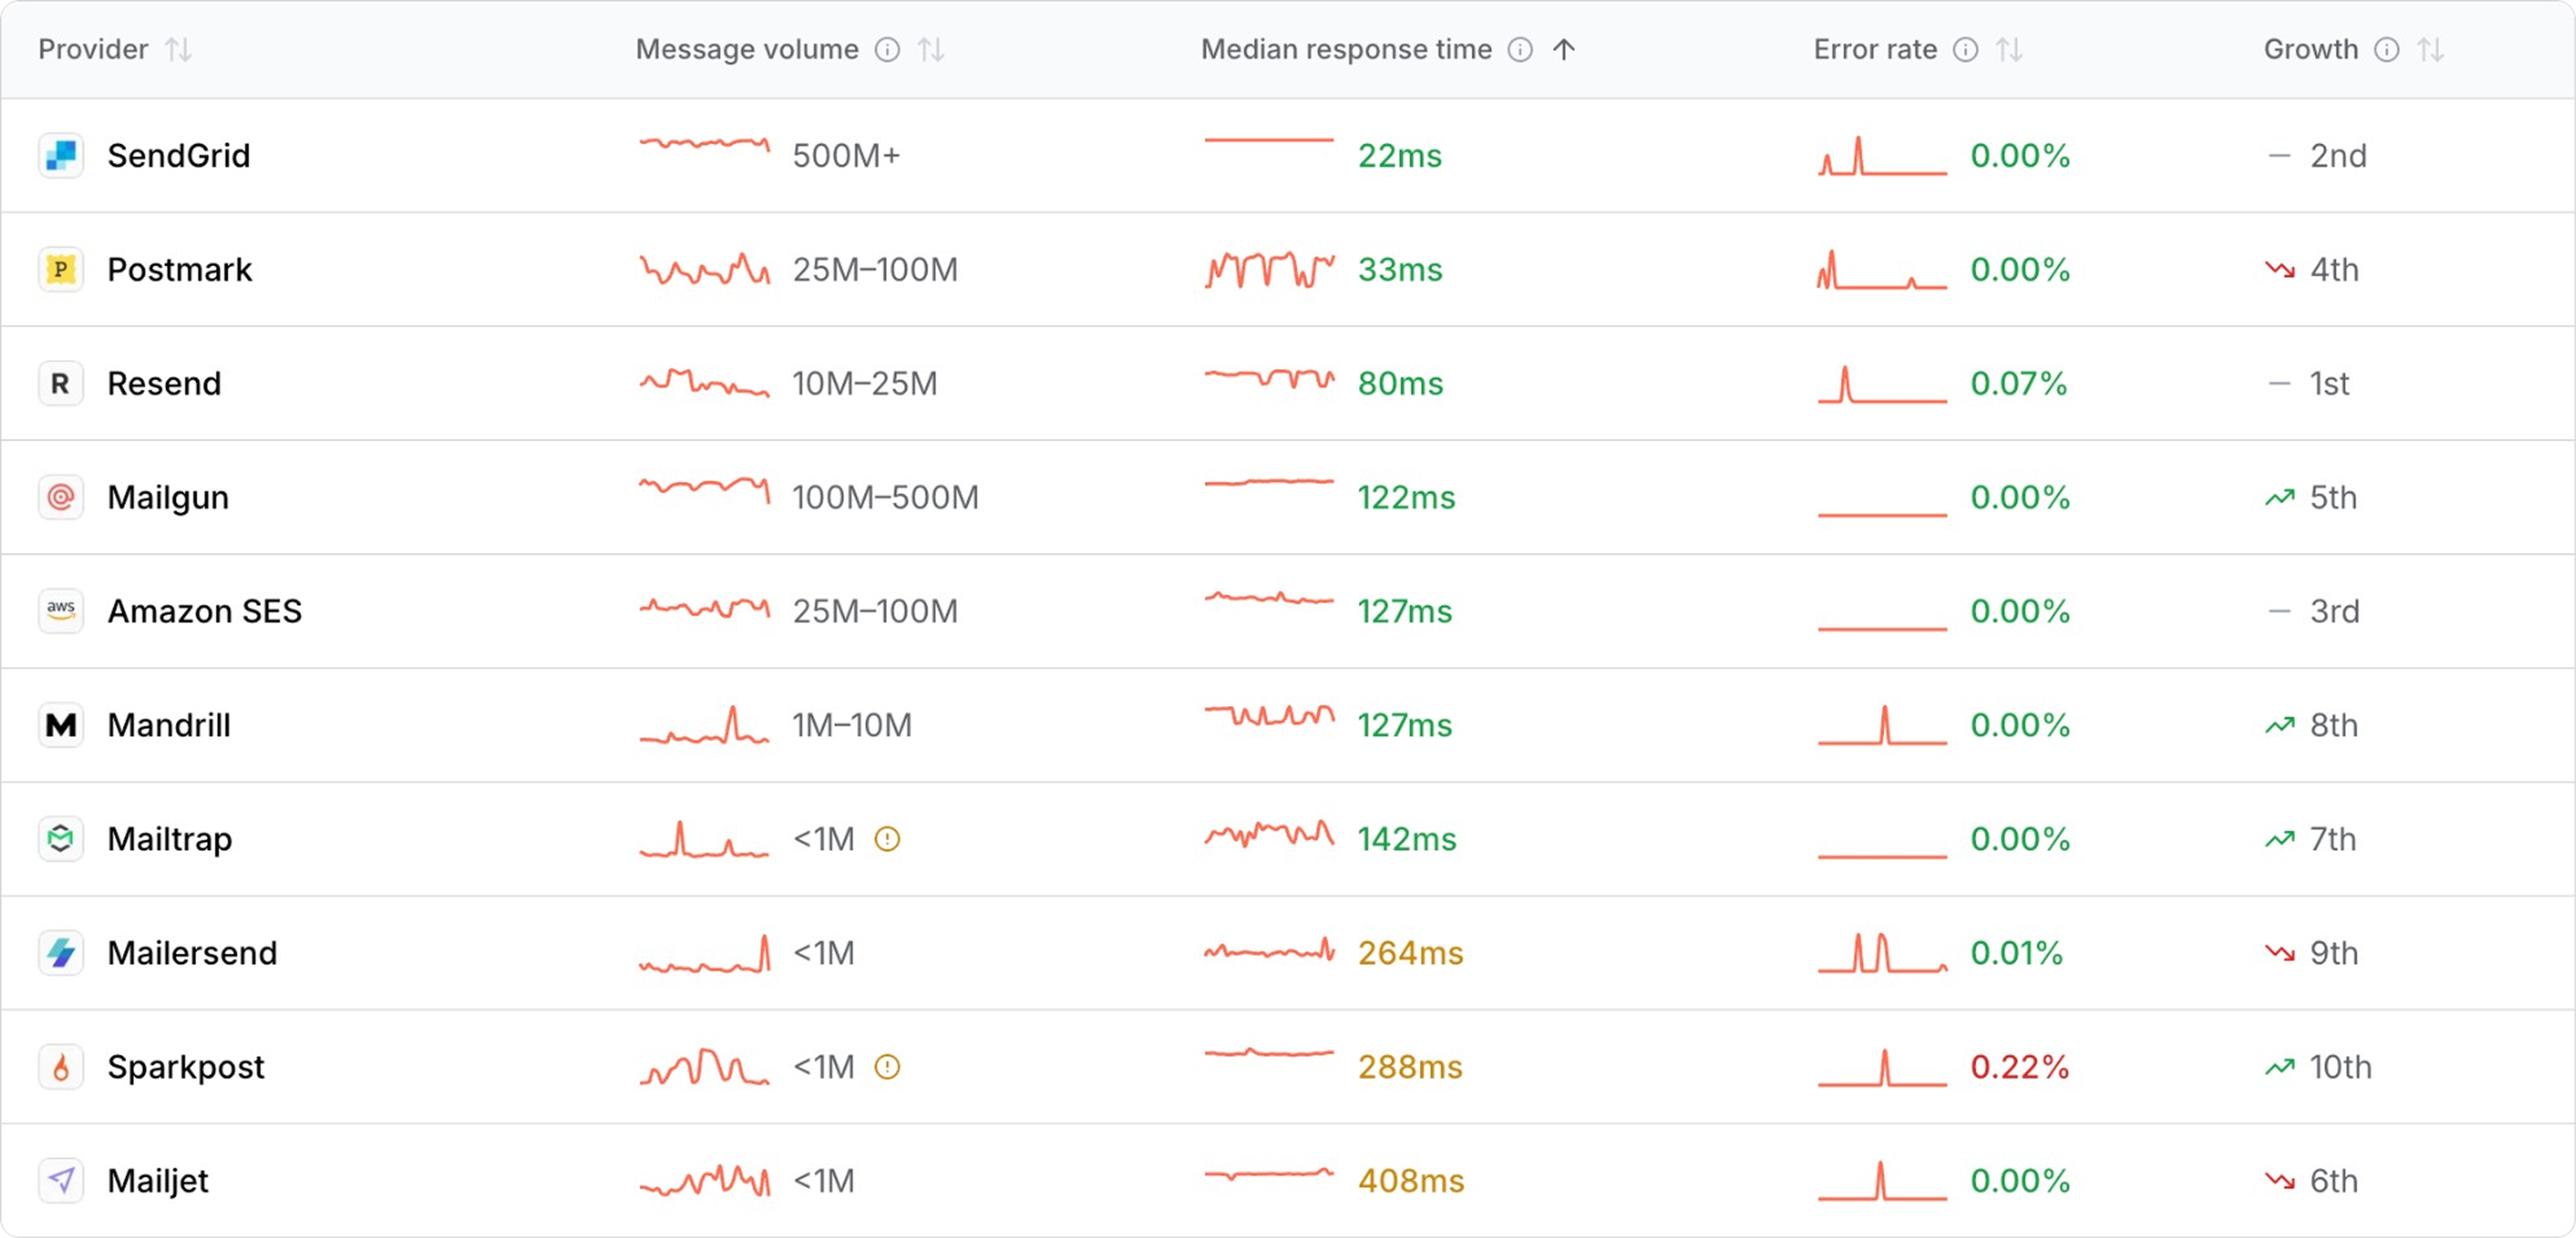
Task: Click the Mailjet paper plane icon
Action: click(61, 1181)
